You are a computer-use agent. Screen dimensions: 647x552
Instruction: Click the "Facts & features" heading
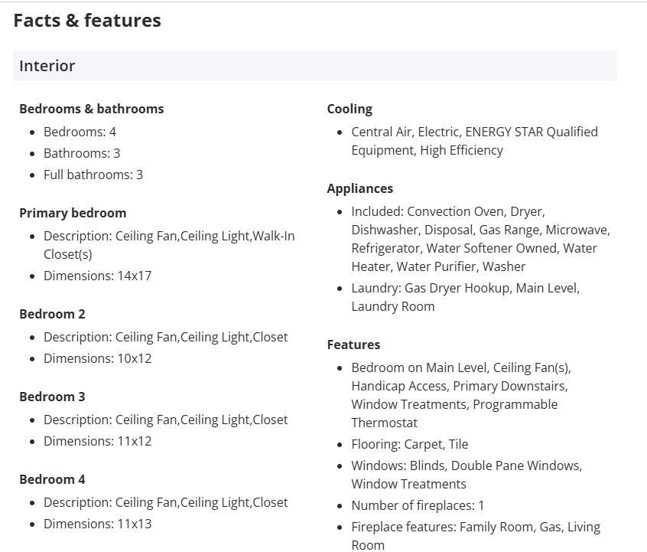87,21
